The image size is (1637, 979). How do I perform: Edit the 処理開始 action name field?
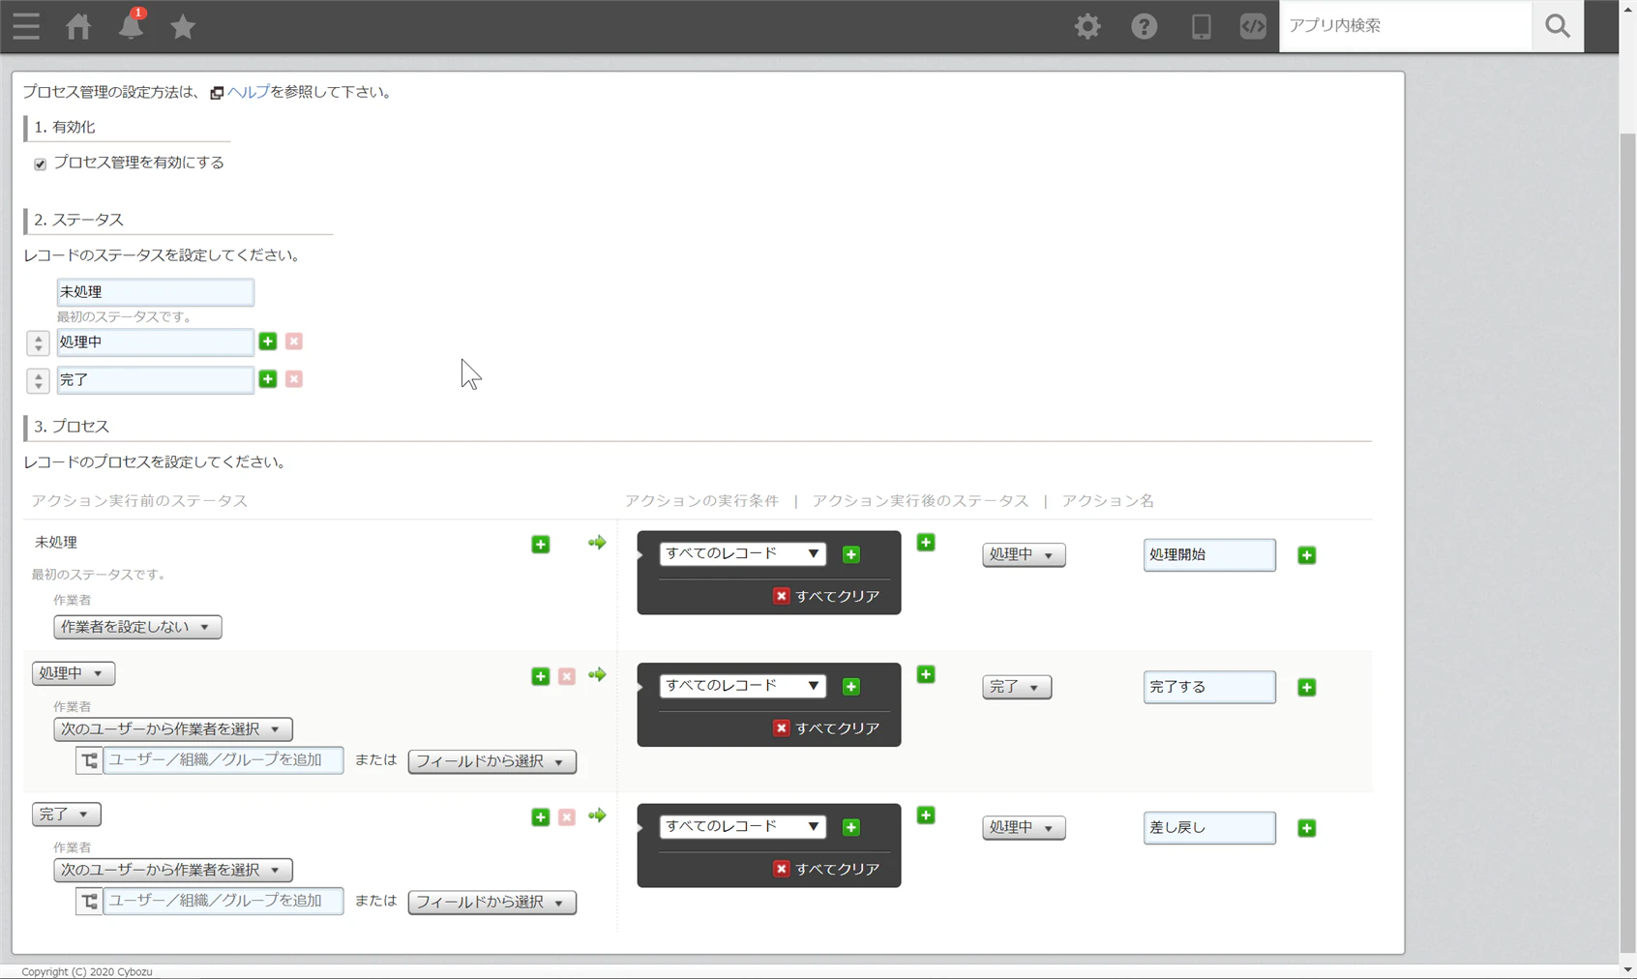coord(1209,555)
